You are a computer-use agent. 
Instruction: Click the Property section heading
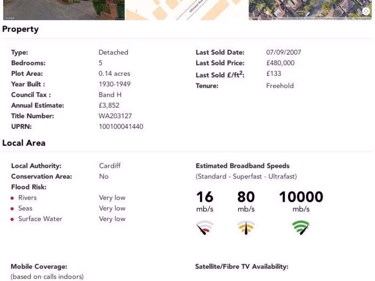(x=21, y=29)
